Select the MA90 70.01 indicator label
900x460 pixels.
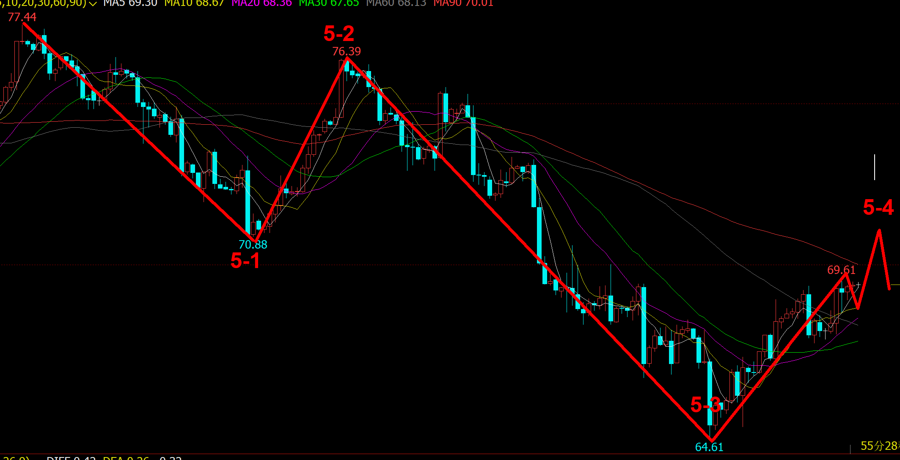(x=464, y=3)
